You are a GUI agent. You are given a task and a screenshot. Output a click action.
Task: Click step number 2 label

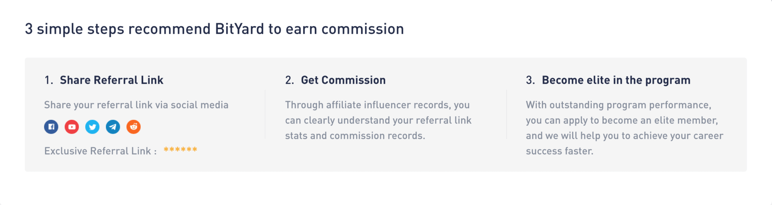(289, 80)
